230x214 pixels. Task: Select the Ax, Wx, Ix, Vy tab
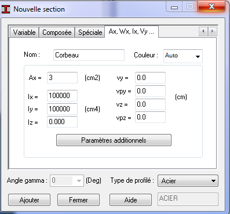(132, 31)
